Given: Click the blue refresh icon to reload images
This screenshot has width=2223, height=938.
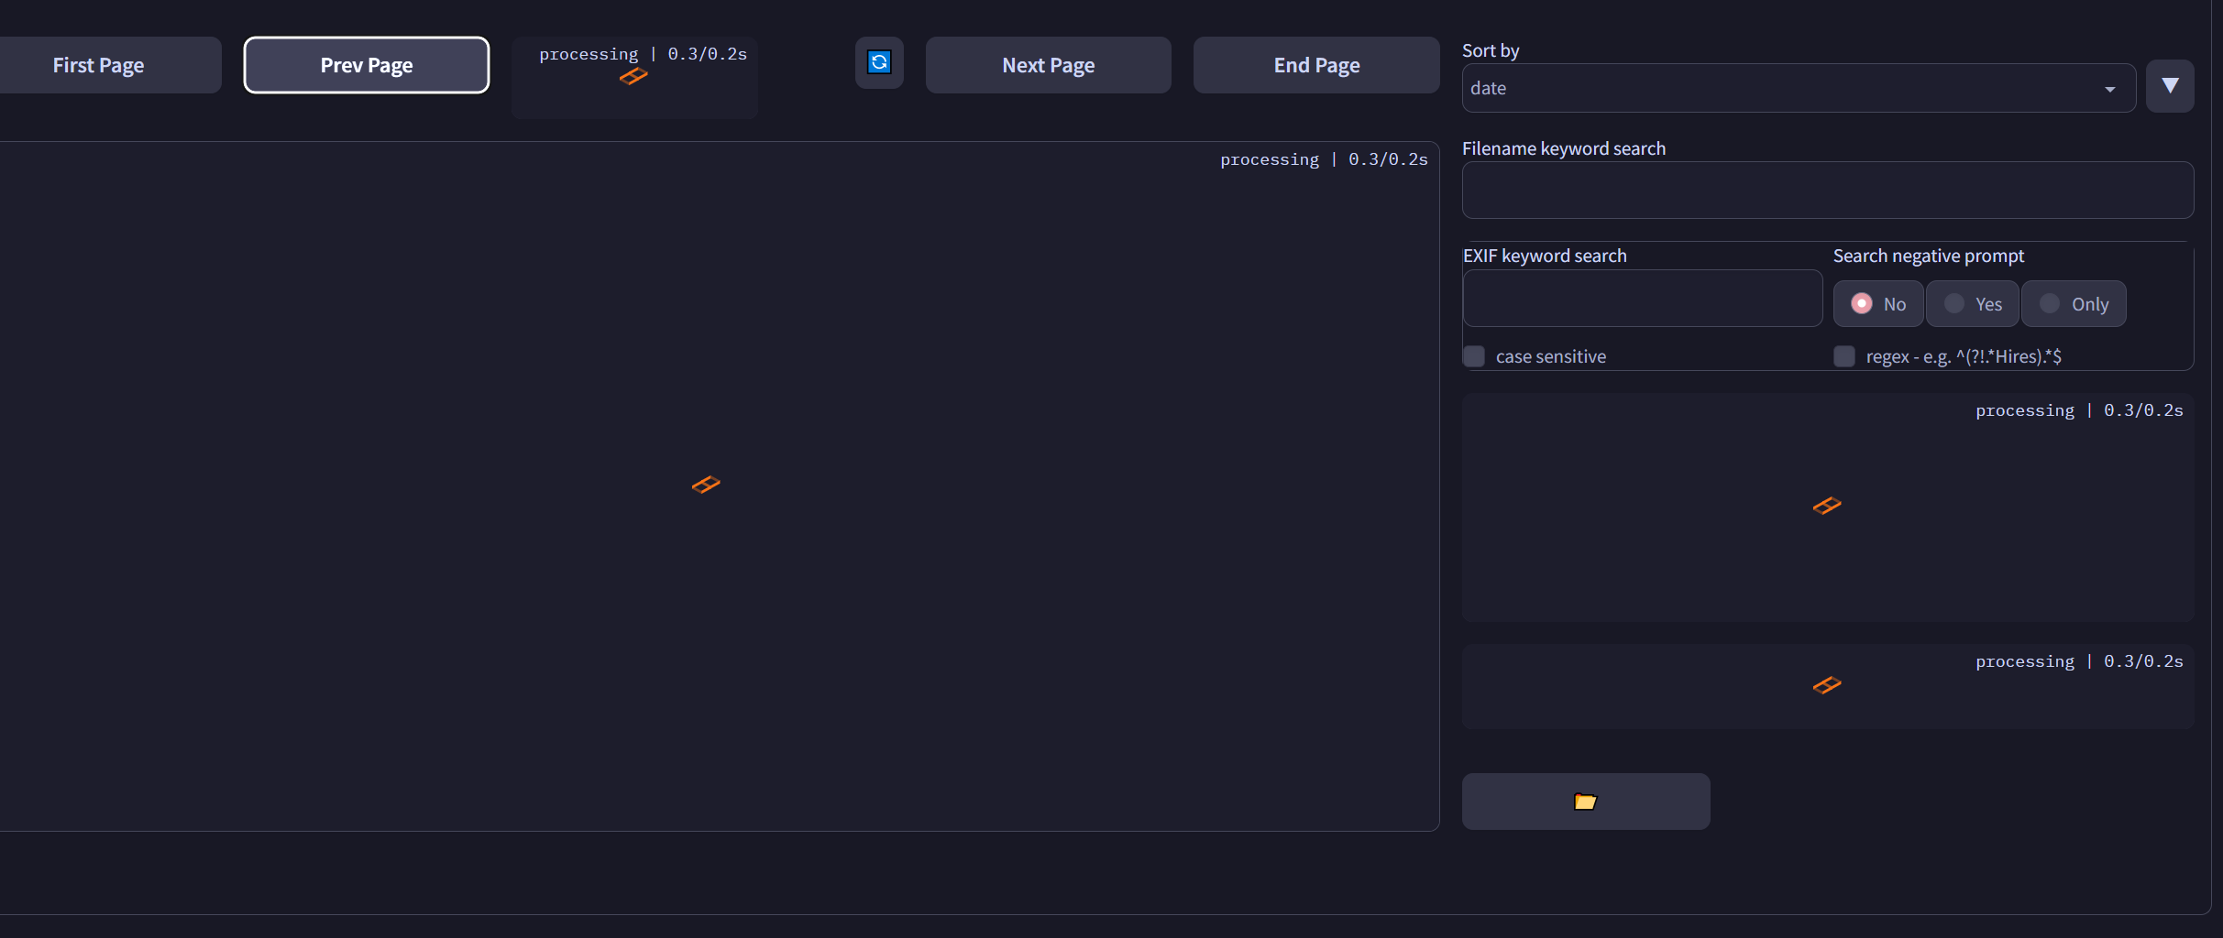Looking at the screenshot, I should tap(878, 62).
